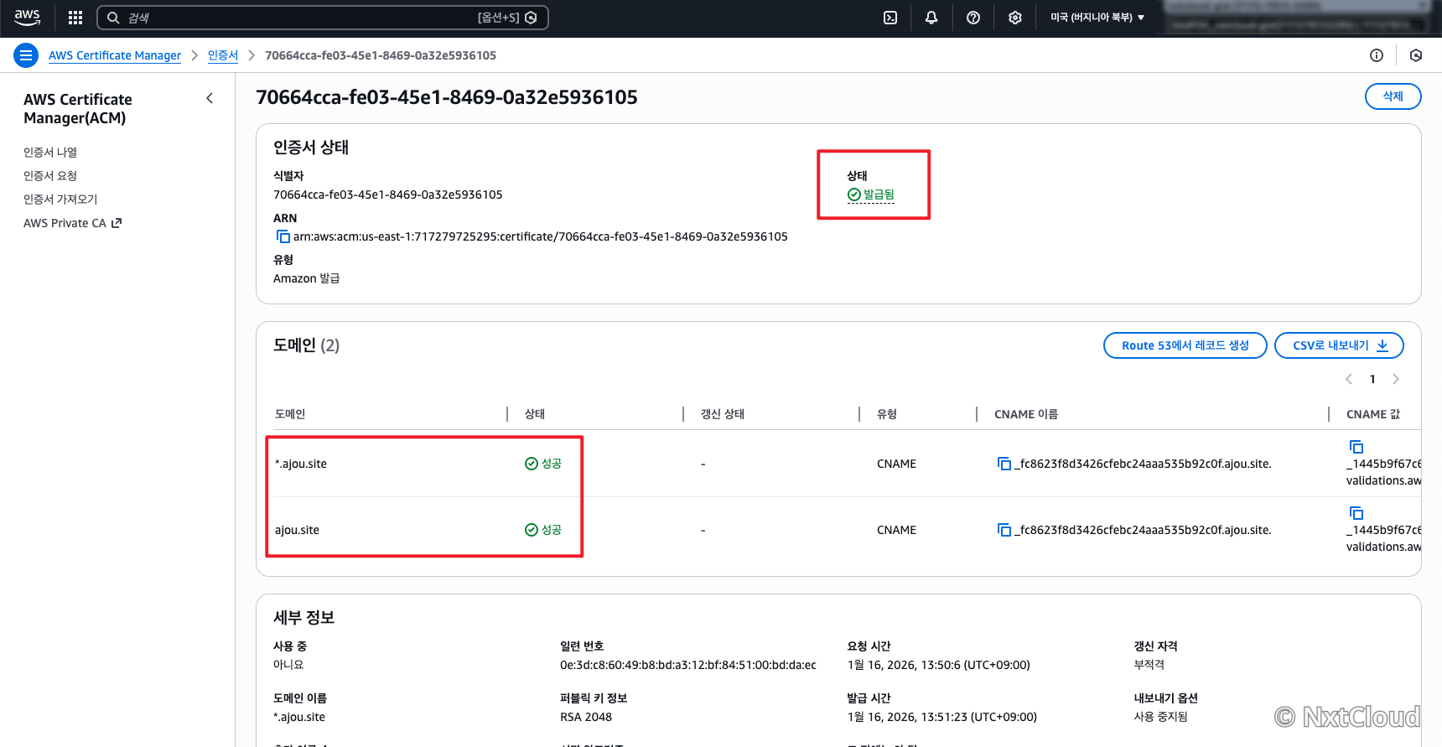Screen dimensions: 1442x747
Task: Open the region selector 미국 (버지니아 북부)
Action: 1097,18
